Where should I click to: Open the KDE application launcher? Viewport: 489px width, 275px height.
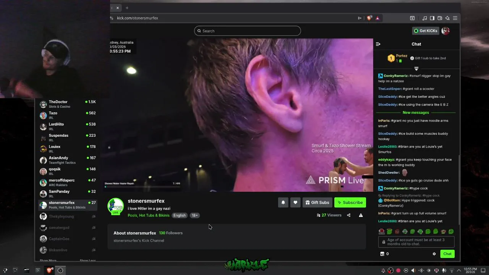click(x=5, y=270)
